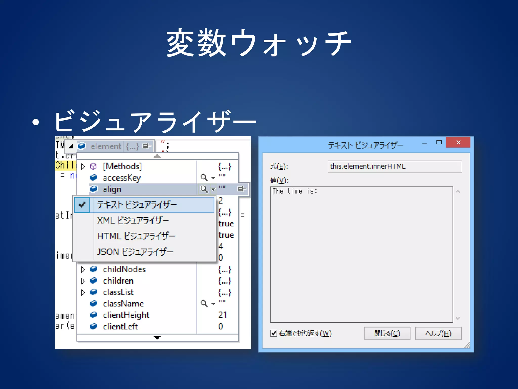Screen dimensions: 518x389
Task: Click the [Methods] purple cube icon
Action: pyautogui.click(x=93, y=166)
